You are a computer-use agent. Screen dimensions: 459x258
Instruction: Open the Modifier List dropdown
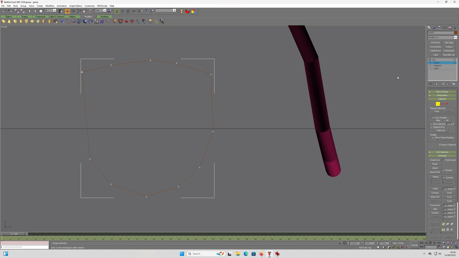[x=442, y=37]
